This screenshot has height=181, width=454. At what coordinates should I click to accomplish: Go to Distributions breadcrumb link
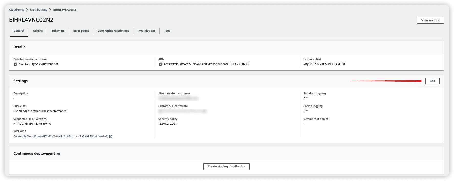click(39, 10)
